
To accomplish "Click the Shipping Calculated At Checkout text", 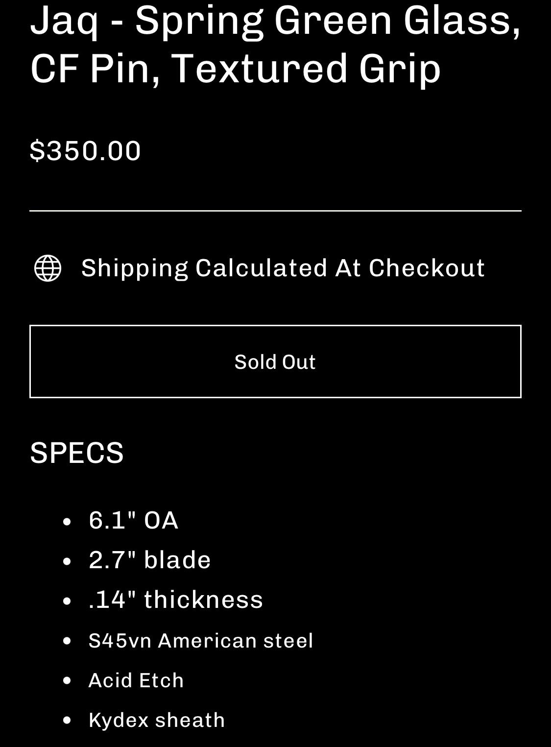I will pyautogui.click(x=283, y=268).
